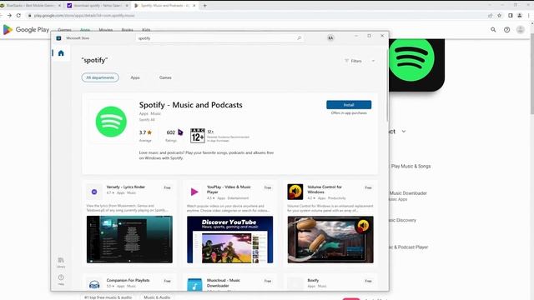Open the Kids tab on Google Play
534x300 pixels.
146,30
